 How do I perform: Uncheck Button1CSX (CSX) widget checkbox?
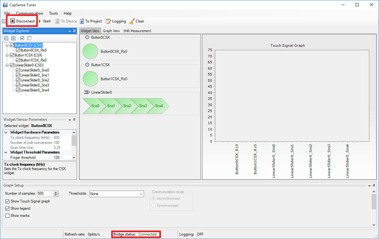click(x=12, y=55)
